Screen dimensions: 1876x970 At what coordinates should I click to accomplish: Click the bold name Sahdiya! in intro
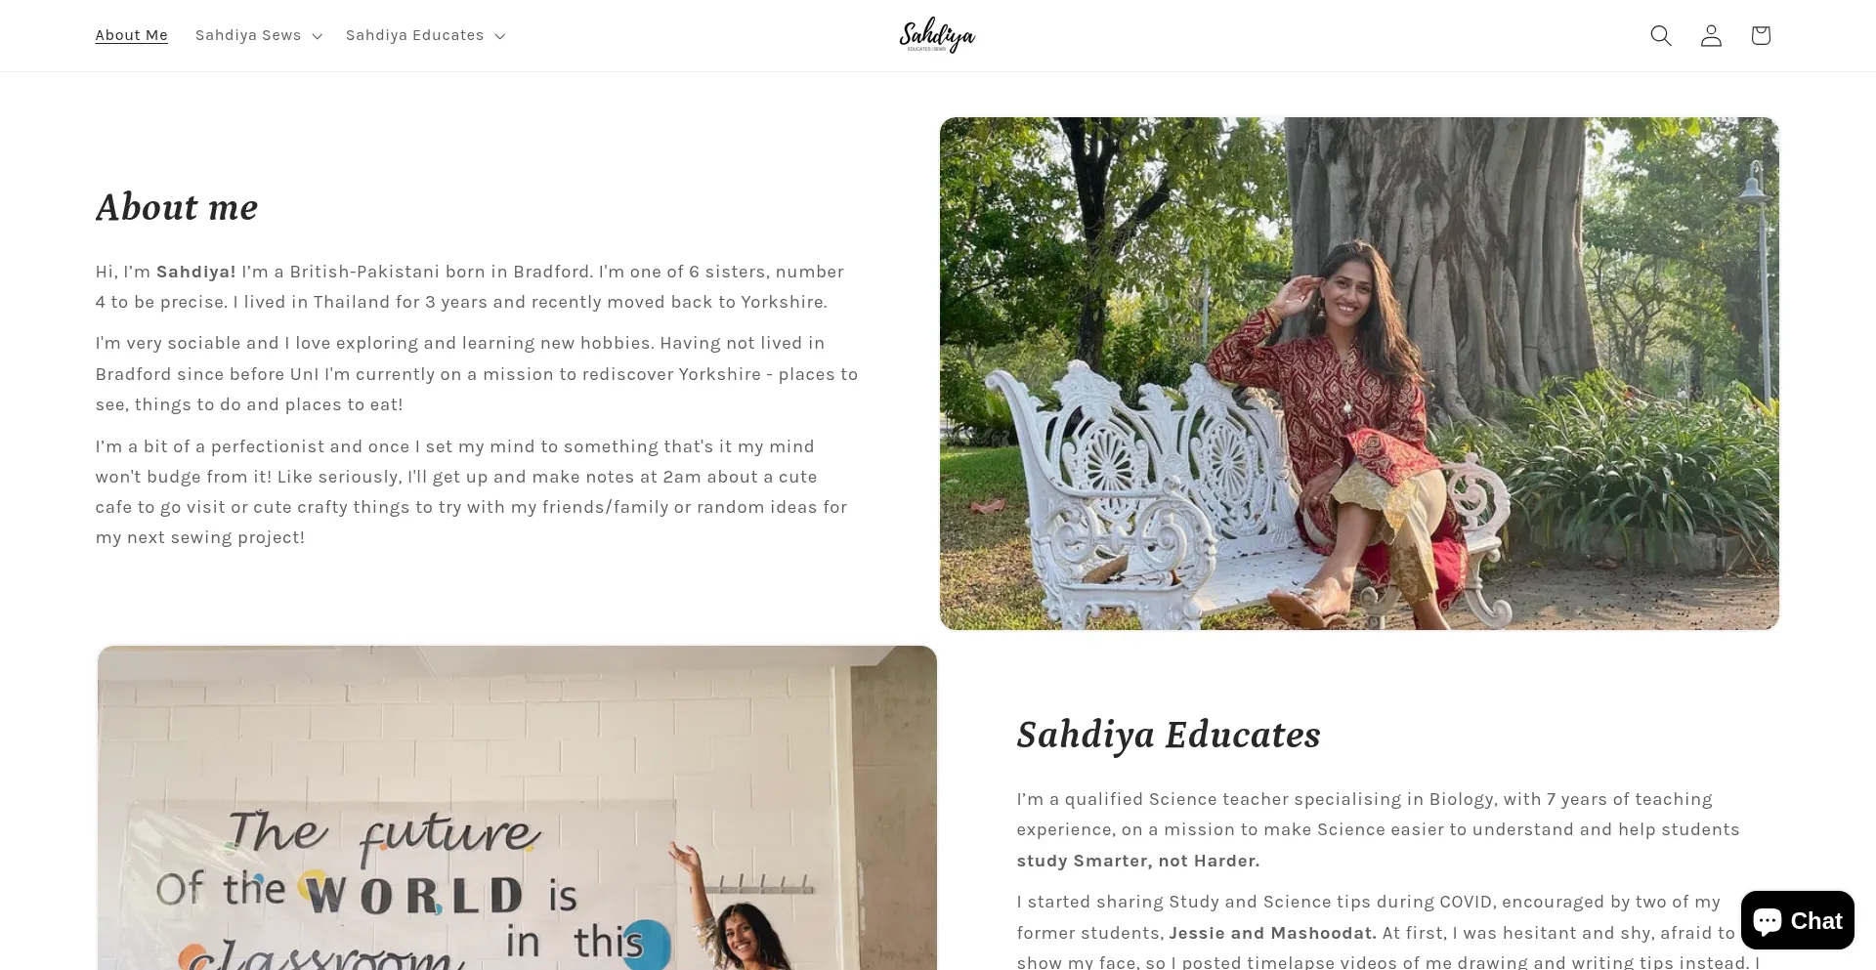[x=196, y=272]
